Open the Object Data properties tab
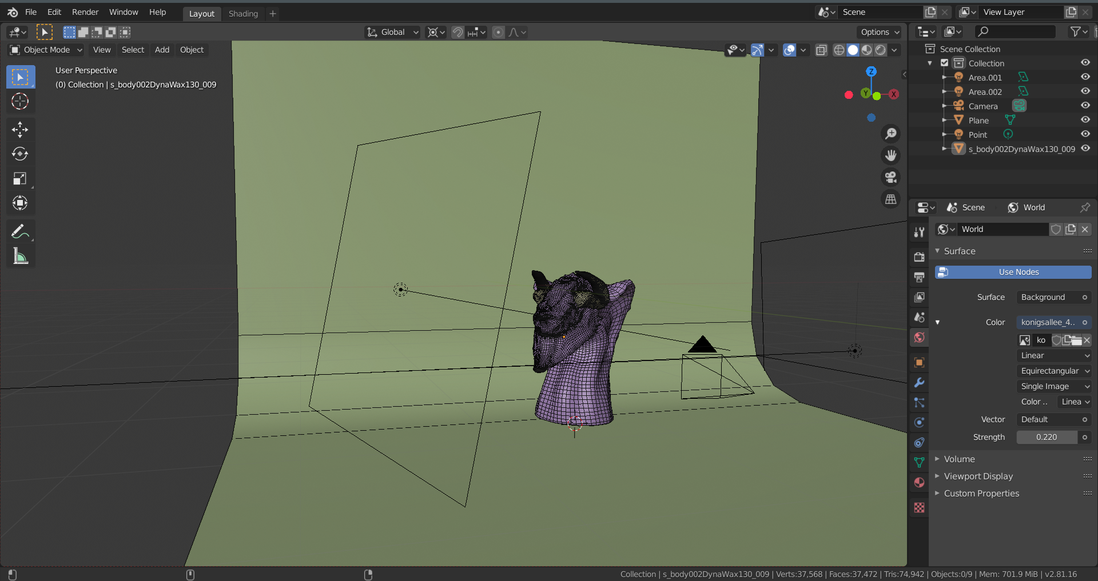Image resolution: width=1098 pixels, height=581 pixels. (x=919, y=463)
